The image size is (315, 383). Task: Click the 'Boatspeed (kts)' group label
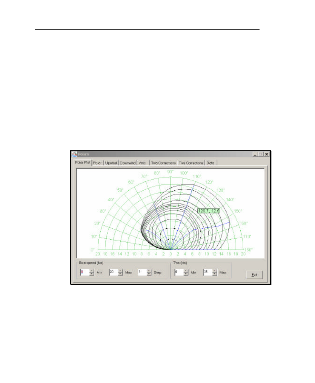point(91,263)
